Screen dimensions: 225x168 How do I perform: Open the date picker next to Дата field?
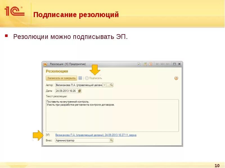point(80,91)
